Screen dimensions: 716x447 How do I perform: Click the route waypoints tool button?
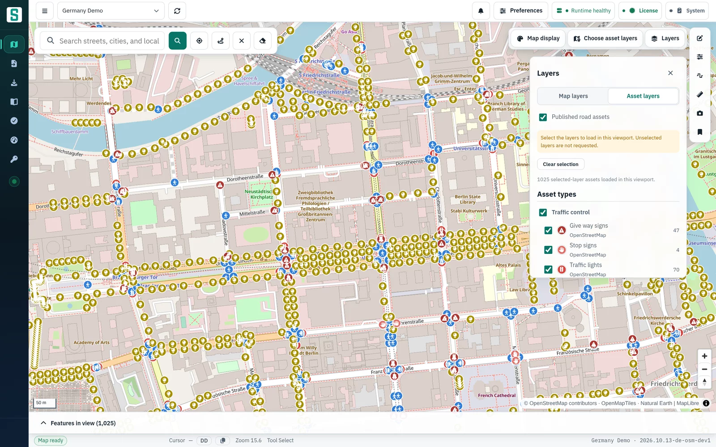point(221,41)
